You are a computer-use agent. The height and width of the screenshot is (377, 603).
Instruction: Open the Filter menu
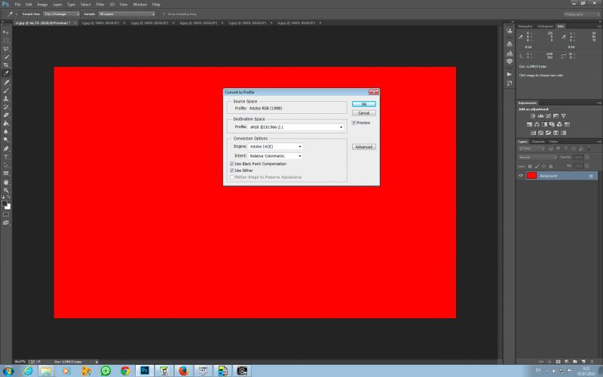pyautogui.click(x=100, y=5)
